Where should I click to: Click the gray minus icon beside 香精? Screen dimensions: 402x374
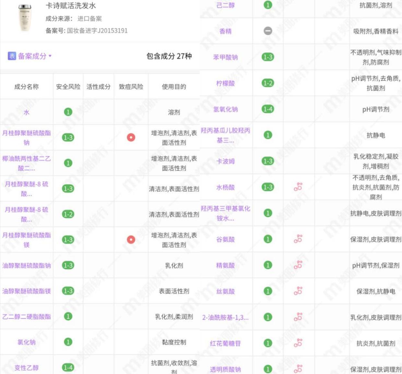point(268,31)
